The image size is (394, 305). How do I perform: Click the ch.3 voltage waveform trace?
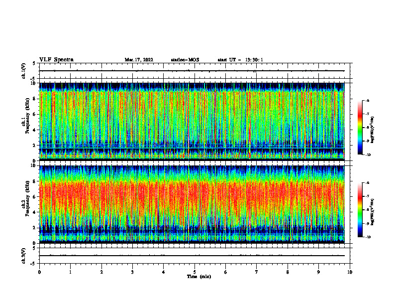coord(192,256)
